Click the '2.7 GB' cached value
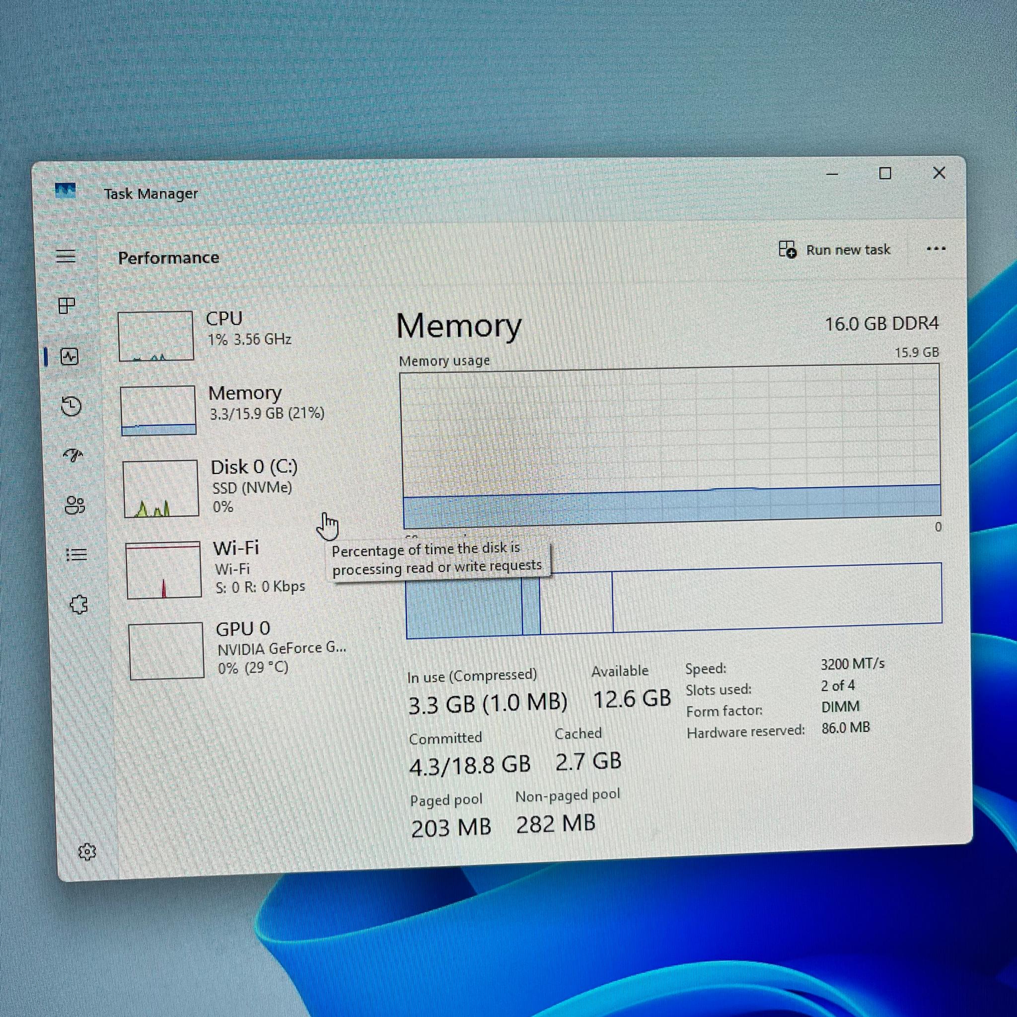 [x=588, y=761]
